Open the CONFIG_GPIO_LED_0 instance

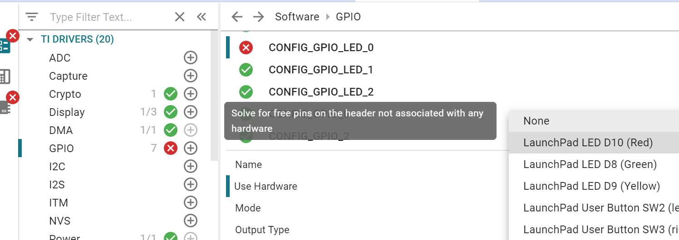[x=321, y=48]
